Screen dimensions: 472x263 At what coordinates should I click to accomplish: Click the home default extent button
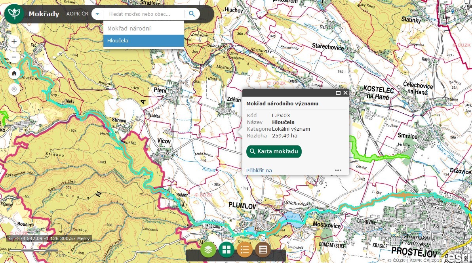[x=14, y=73]
